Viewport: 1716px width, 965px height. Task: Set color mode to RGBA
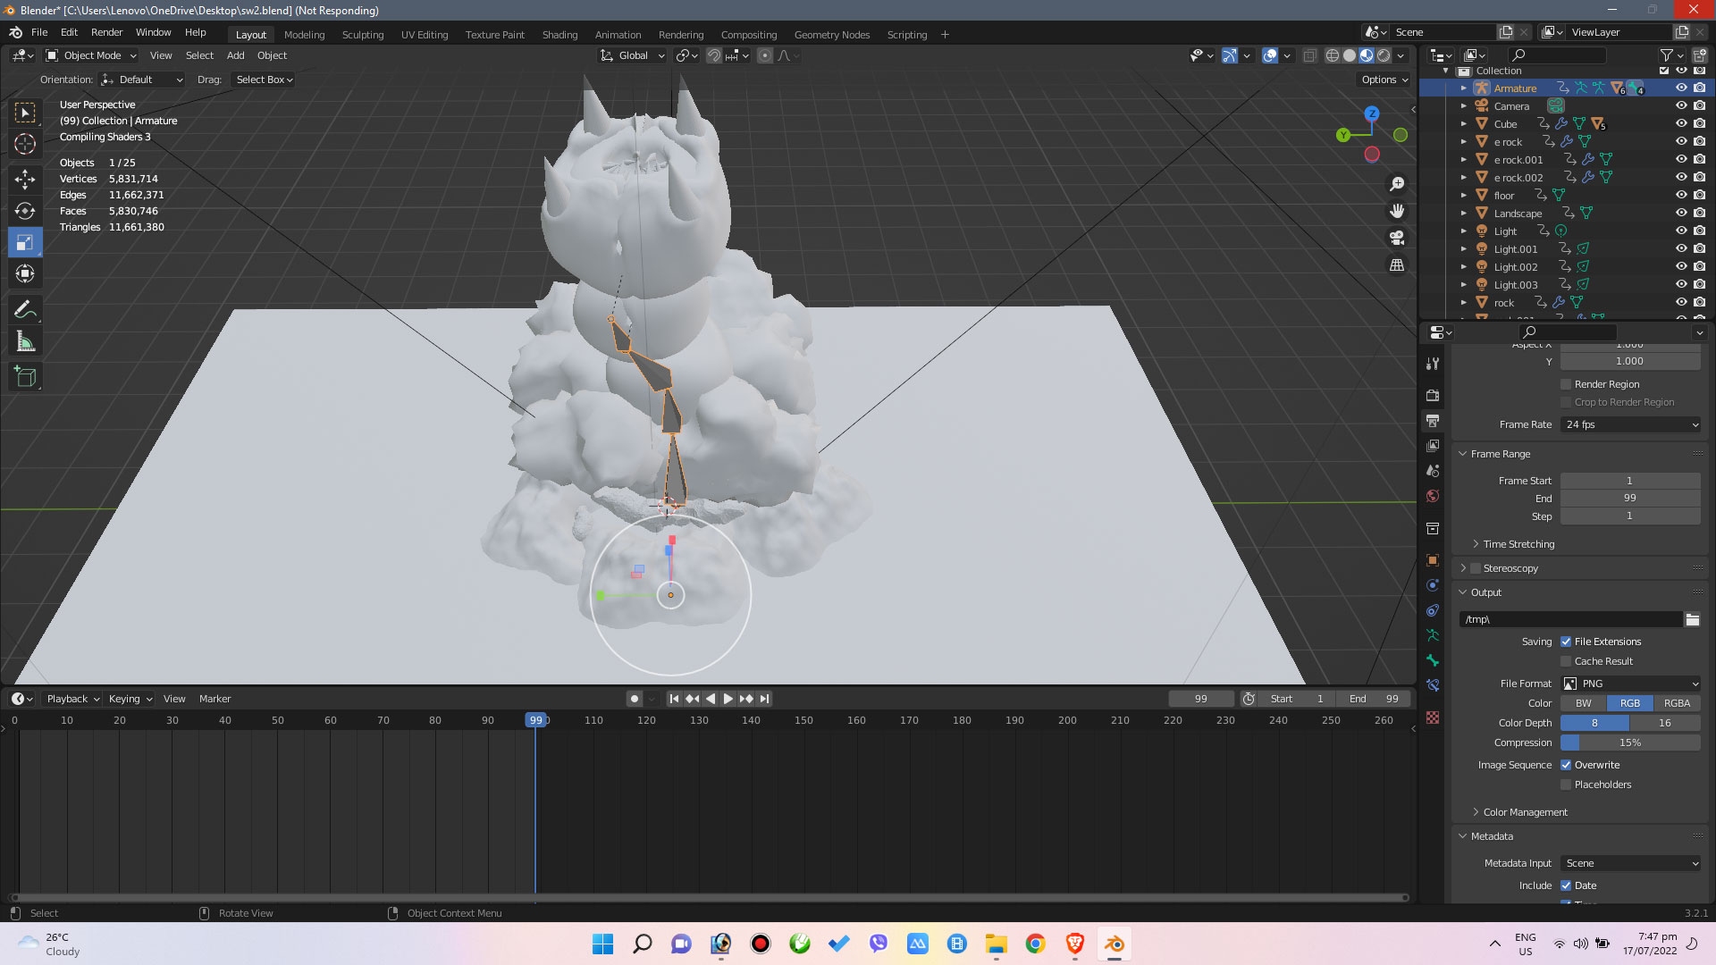(x=1677, y=703)
